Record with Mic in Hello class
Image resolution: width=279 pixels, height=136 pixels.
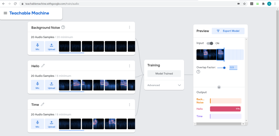(38, 85)
